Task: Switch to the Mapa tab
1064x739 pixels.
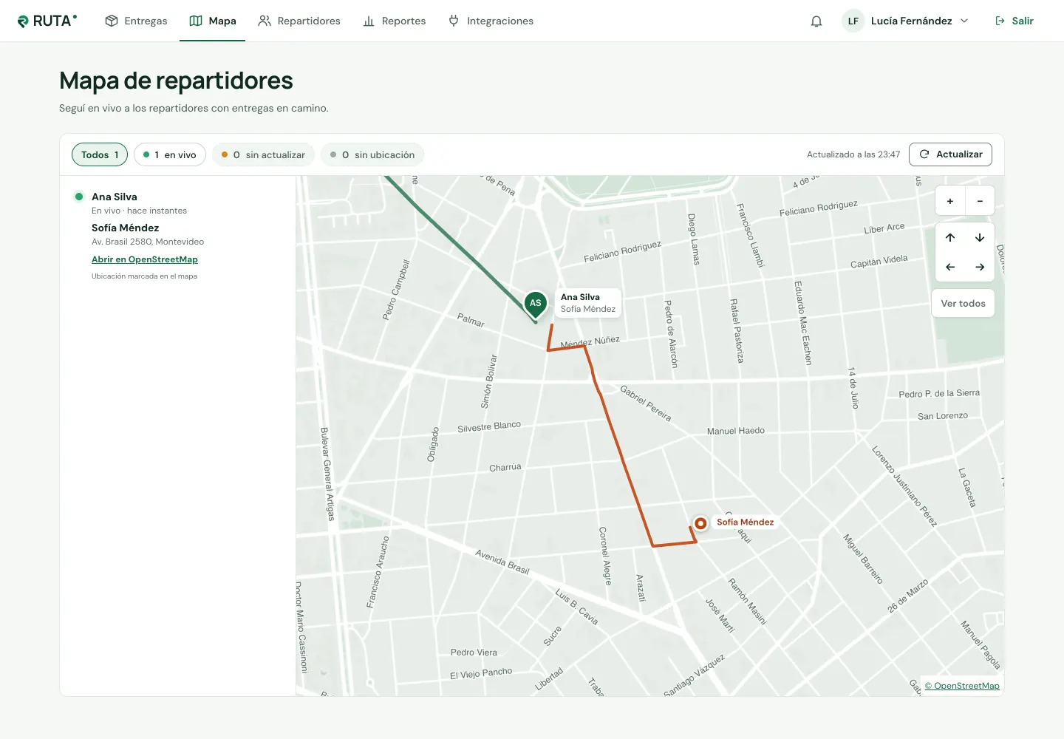Action: (x=213, y=21)
